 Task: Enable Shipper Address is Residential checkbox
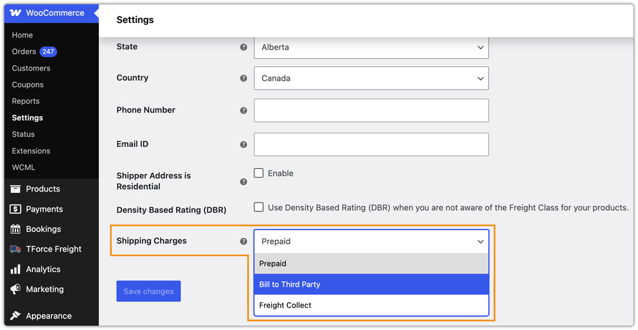(258, 173)
